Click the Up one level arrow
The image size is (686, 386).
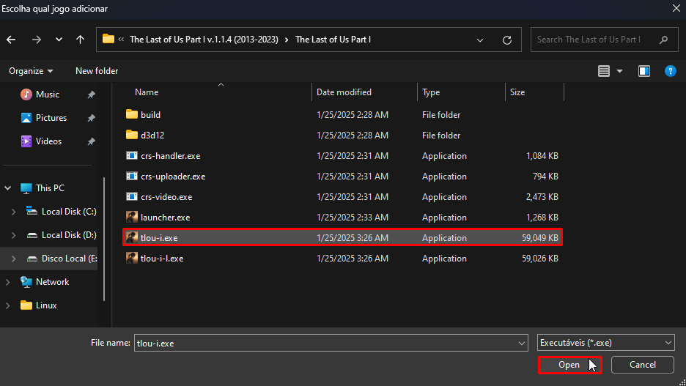pos(80,40)
